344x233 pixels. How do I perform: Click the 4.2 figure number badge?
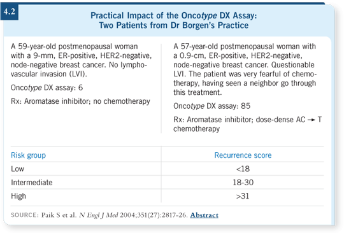(x=10, y=11)
